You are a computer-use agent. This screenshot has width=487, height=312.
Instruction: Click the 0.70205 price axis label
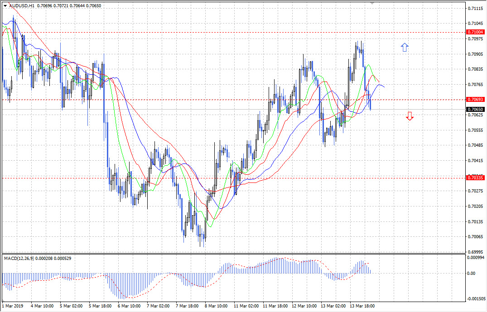(476, 206)
